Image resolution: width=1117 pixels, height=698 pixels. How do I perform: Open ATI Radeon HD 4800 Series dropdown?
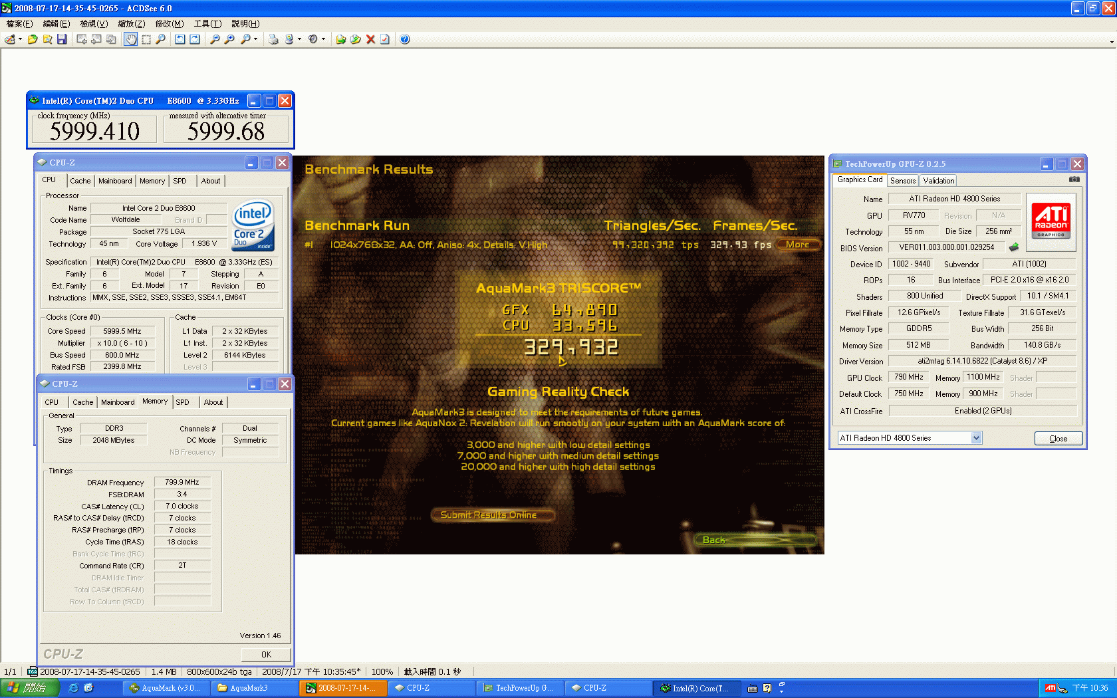click(x=976, y=438)
